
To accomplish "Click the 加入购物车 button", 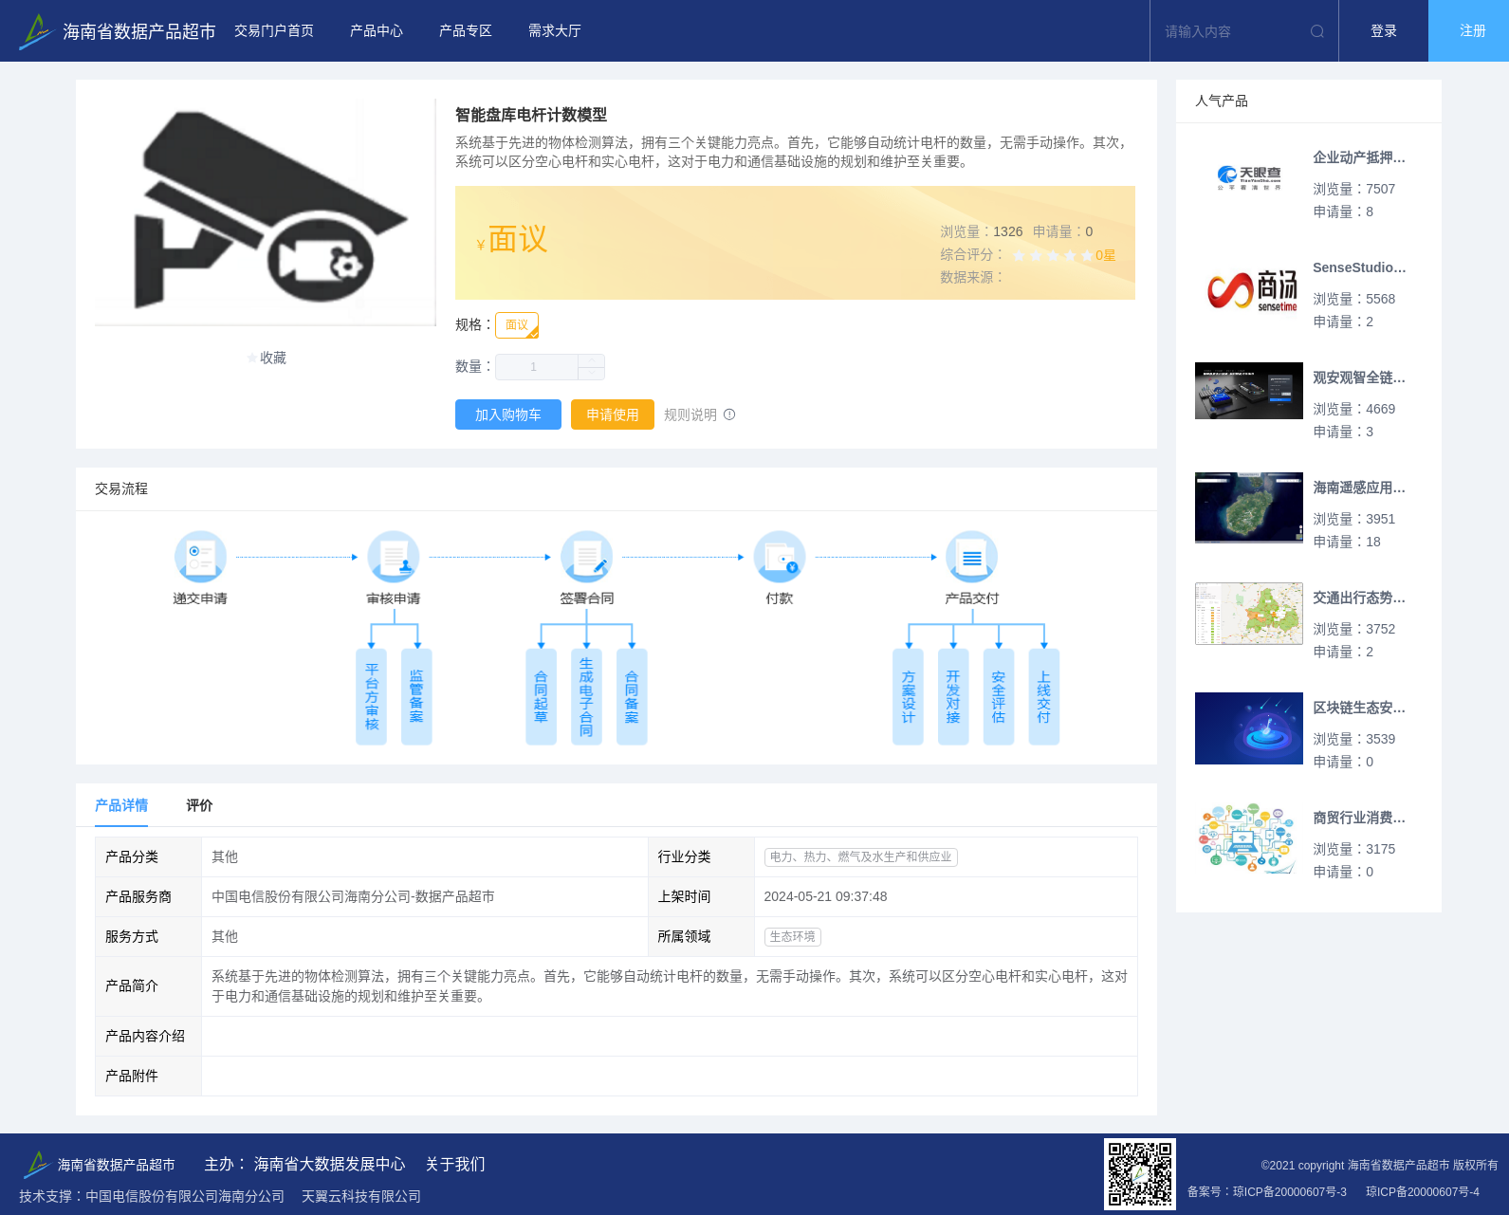I will click(x=508, y=414).
